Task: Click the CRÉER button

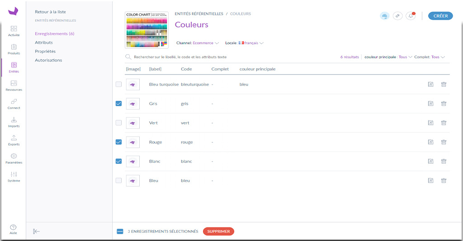Action: point(440,16)
